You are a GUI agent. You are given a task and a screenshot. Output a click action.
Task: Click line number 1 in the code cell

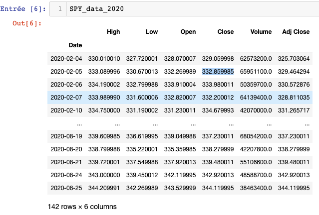click(59, 9)
